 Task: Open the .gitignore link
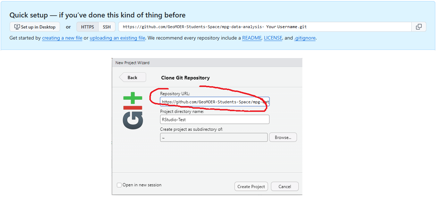[x=304, y=38]
